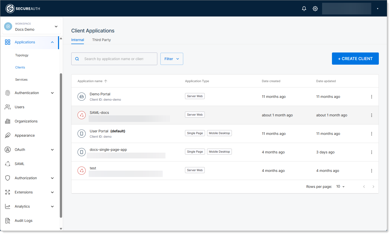The height and width of the screenshot is (235, 391).
Task: Click the docs-single-page-app application icon
Action: coord(82,152)
